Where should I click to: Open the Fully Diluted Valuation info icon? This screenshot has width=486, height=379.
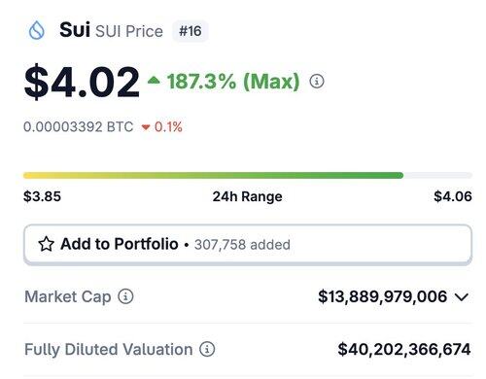coord(207,349)
